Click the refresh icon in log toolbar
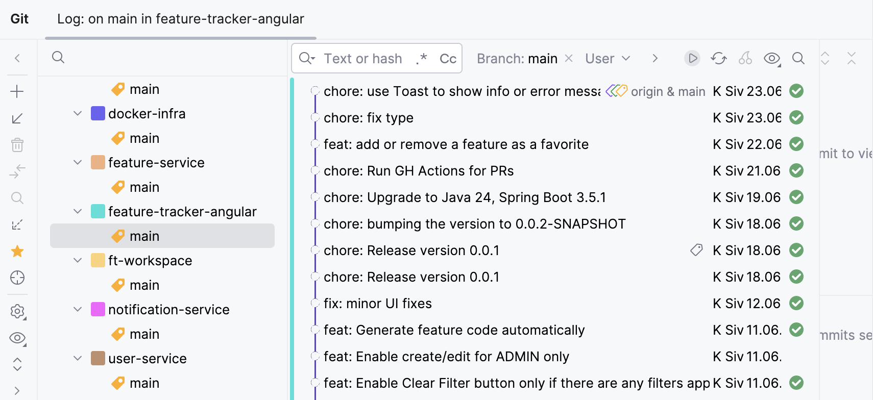This screenshot has height=400, width=873. point(718,59)
